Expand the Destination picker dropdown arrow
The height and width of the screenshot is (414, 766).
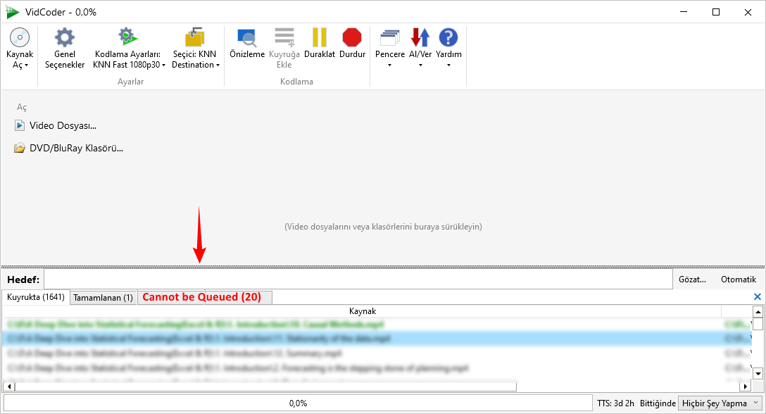pyautogui.click(x=218, y=65)
